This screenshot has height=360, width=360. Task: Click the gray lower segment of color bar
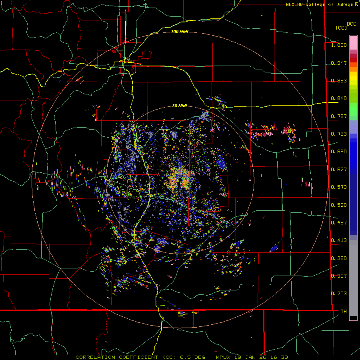353,278
